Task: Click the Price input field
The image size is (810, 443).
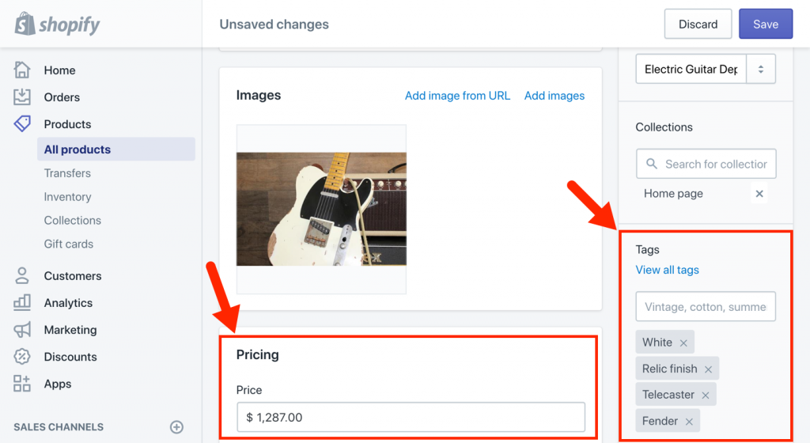Action: pyautogui.click(x=411, y=417)
